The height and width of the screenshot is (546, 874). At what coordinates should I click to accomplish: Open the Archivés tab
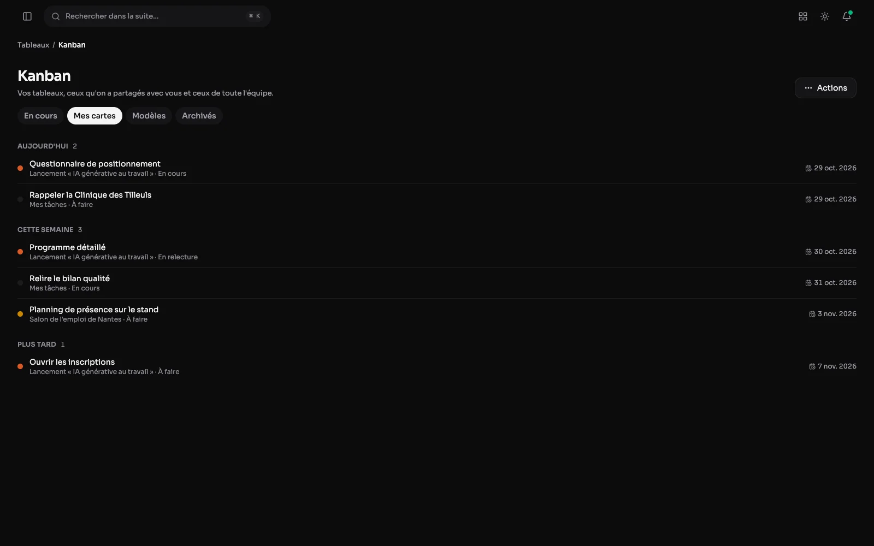coord(199,116)
